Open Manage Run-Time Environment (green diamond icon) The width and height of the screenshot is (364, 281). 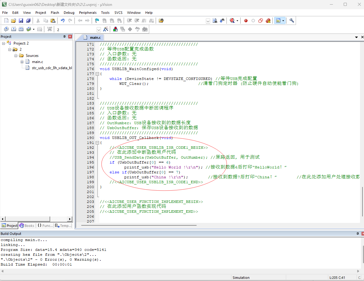point(130,29)
